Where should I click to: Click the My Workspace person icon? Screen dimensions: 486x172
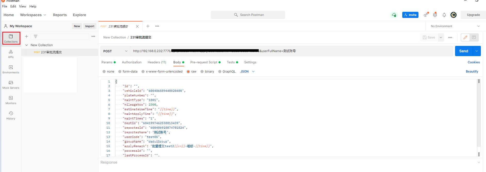tap(6, 26)
